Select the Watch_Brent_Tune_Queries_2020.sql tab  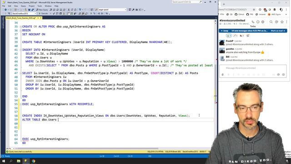[x=21, y=18]
